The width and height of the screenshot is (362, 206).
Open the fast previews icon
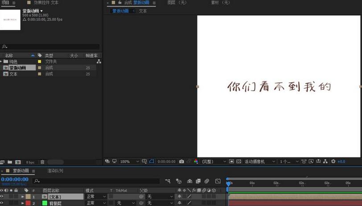click(311, 162)
